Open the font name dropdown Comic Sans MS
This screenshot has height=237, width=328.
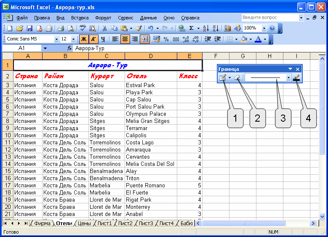(57, 39)
